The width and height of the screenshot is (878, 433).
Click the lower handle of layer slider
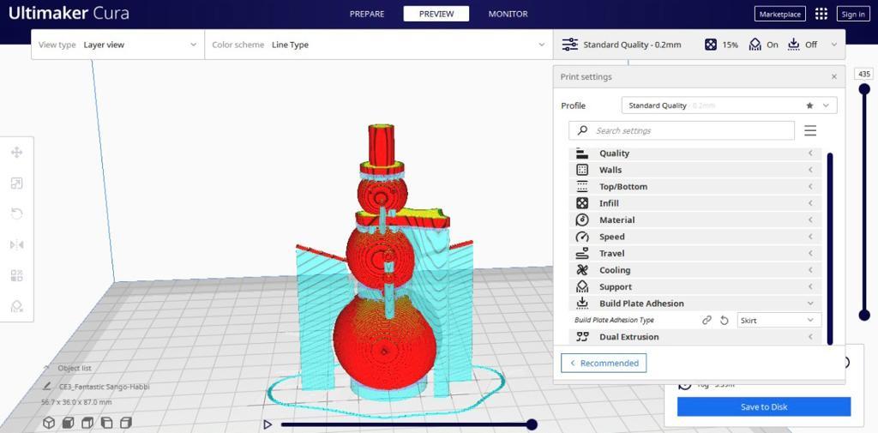point(864,315)
